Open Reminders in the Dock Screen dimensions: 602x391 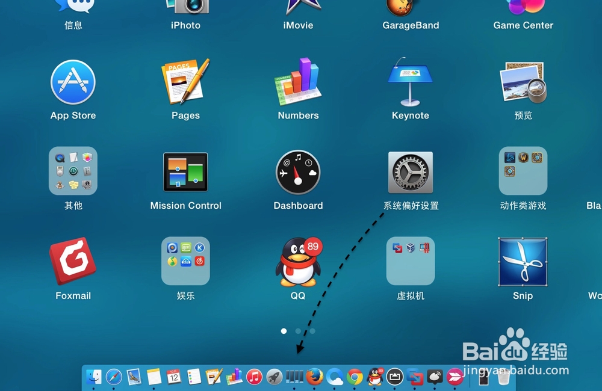[194, 377]
